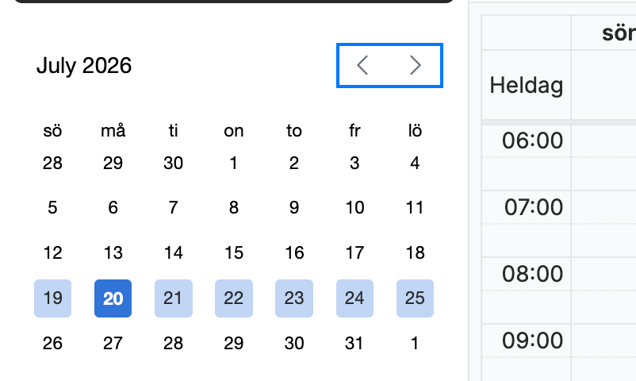Pick July 25 in the mini calendar
Viewport: 636px width, 381px height.
[x=415, y=298]
